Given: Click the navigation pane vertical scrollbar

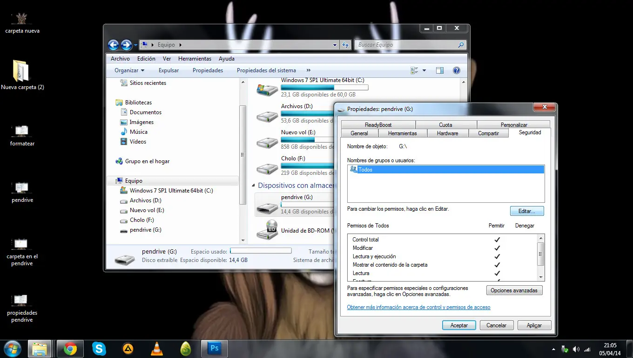Looking at the screenshot, I should (x=242, y=155).
